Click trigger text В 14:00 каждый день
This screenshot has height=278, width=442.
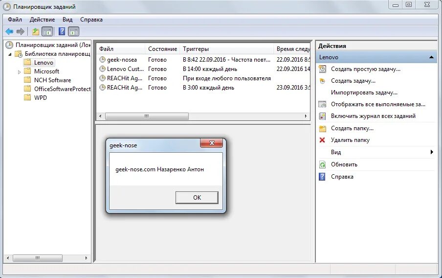[x=210, y=69]
